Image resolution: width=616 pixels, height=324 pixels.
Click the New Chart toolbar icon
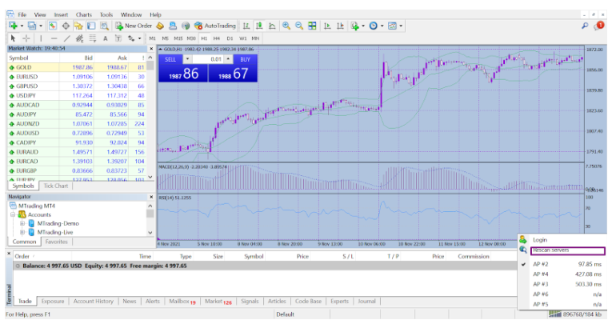coord(14,26)
